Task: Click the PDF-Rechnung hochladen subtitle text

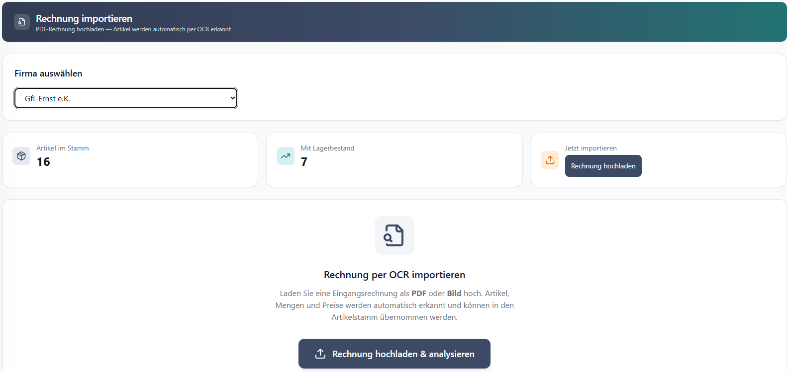Action: point(133,29)
